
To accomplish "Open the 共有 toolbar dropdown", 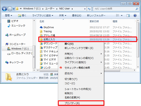I will [63, 16].
